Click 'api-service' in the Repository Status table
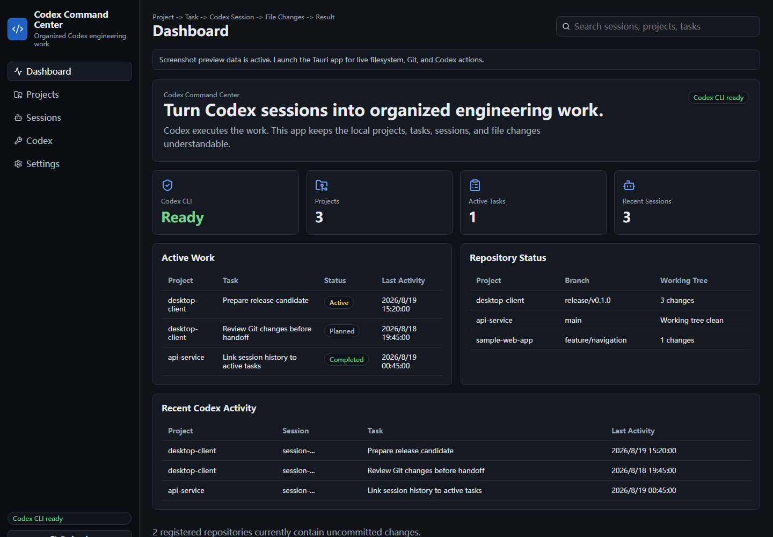 click(494, 320)
